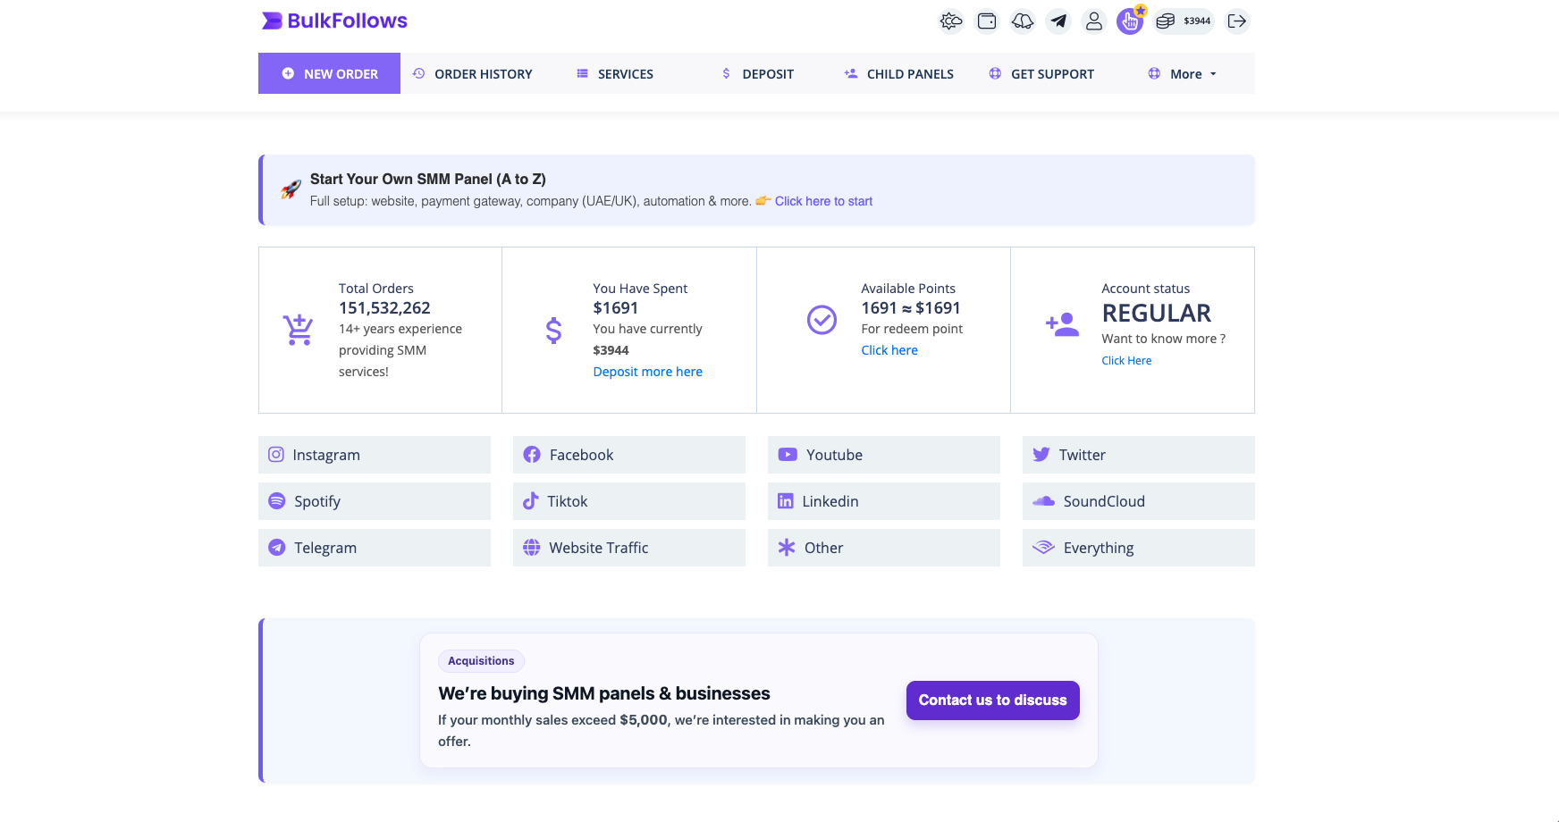
Task: Click the purple hand pointer star icon
Action: [x=1130, y=21]
